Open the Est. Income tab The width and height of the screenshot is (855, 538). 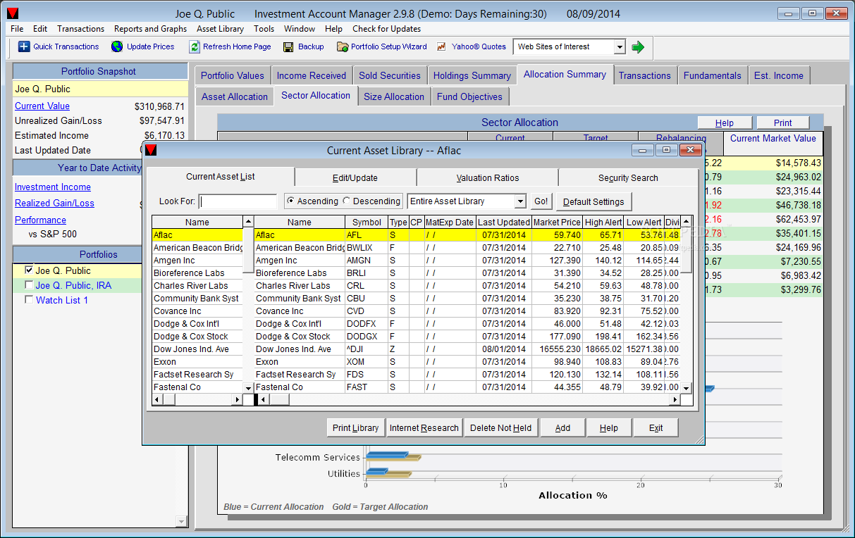point(779,75)
